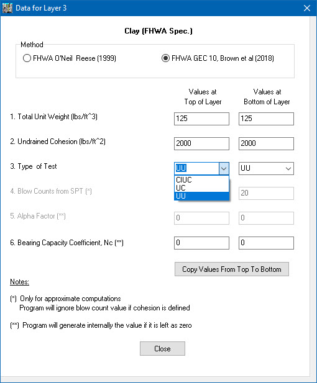Viewport: 317px width, 383px height.
Task: Click the '3. Type of Test' label
Action: [x=34, y=166]
